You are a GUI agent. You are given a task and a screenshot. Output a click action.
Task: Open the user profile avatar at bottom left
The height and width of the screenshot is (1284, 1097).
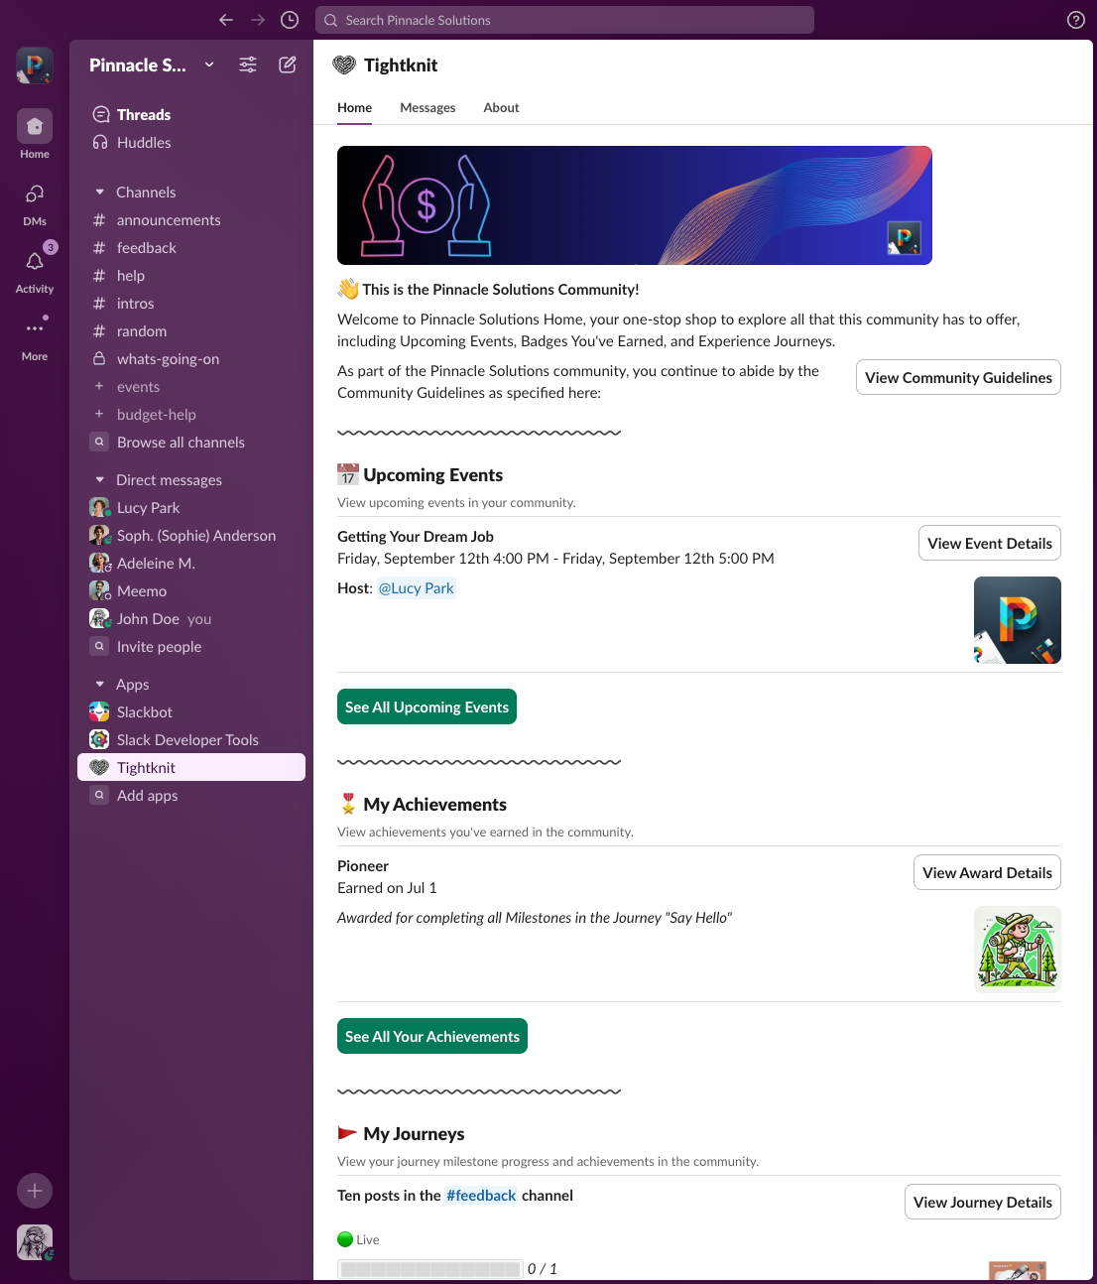click(x=35, y=1242)
